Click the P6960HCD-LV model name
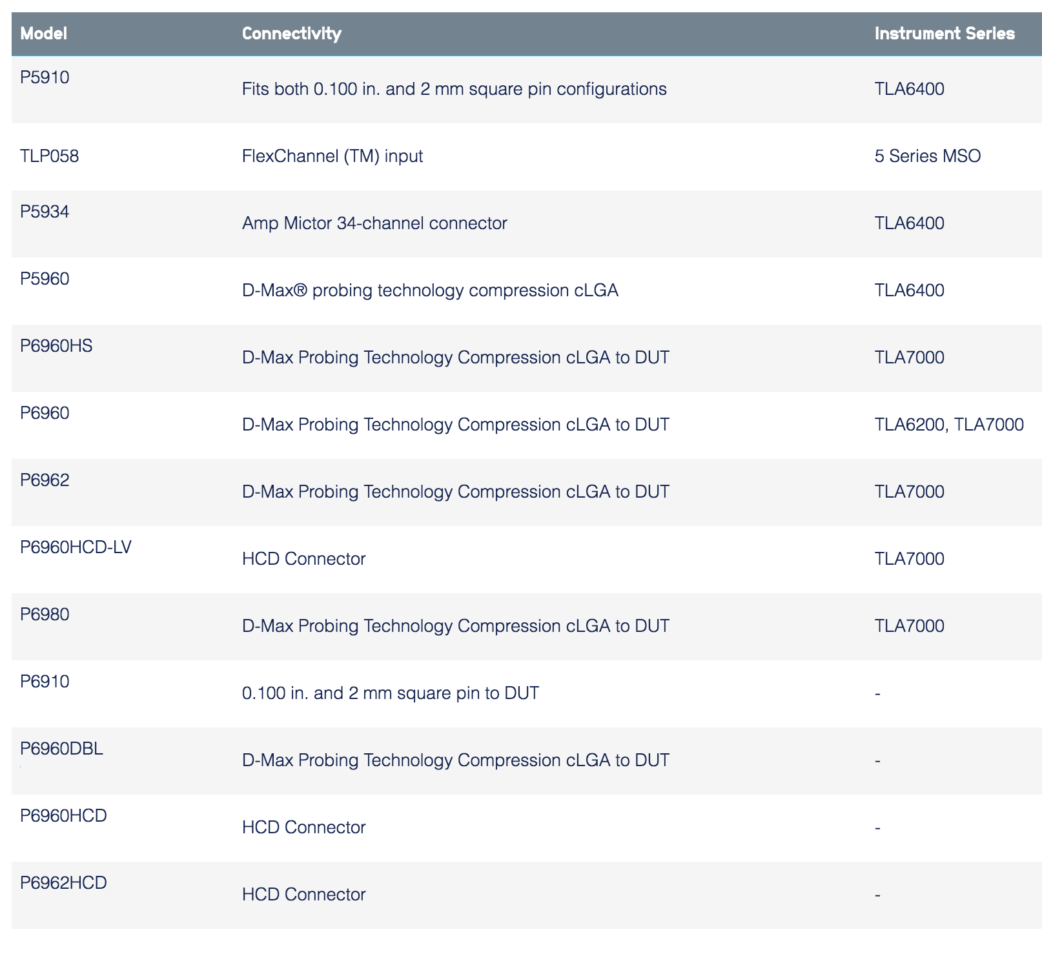 (76, 547)
